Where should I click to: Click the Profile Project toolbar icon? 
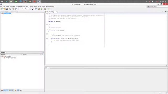click(49, 9)
